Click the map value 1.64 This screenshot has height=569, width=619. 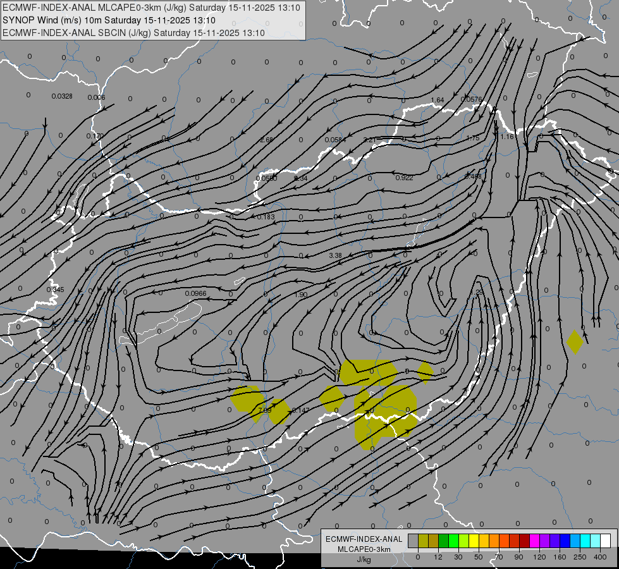[x=438, y=100]
